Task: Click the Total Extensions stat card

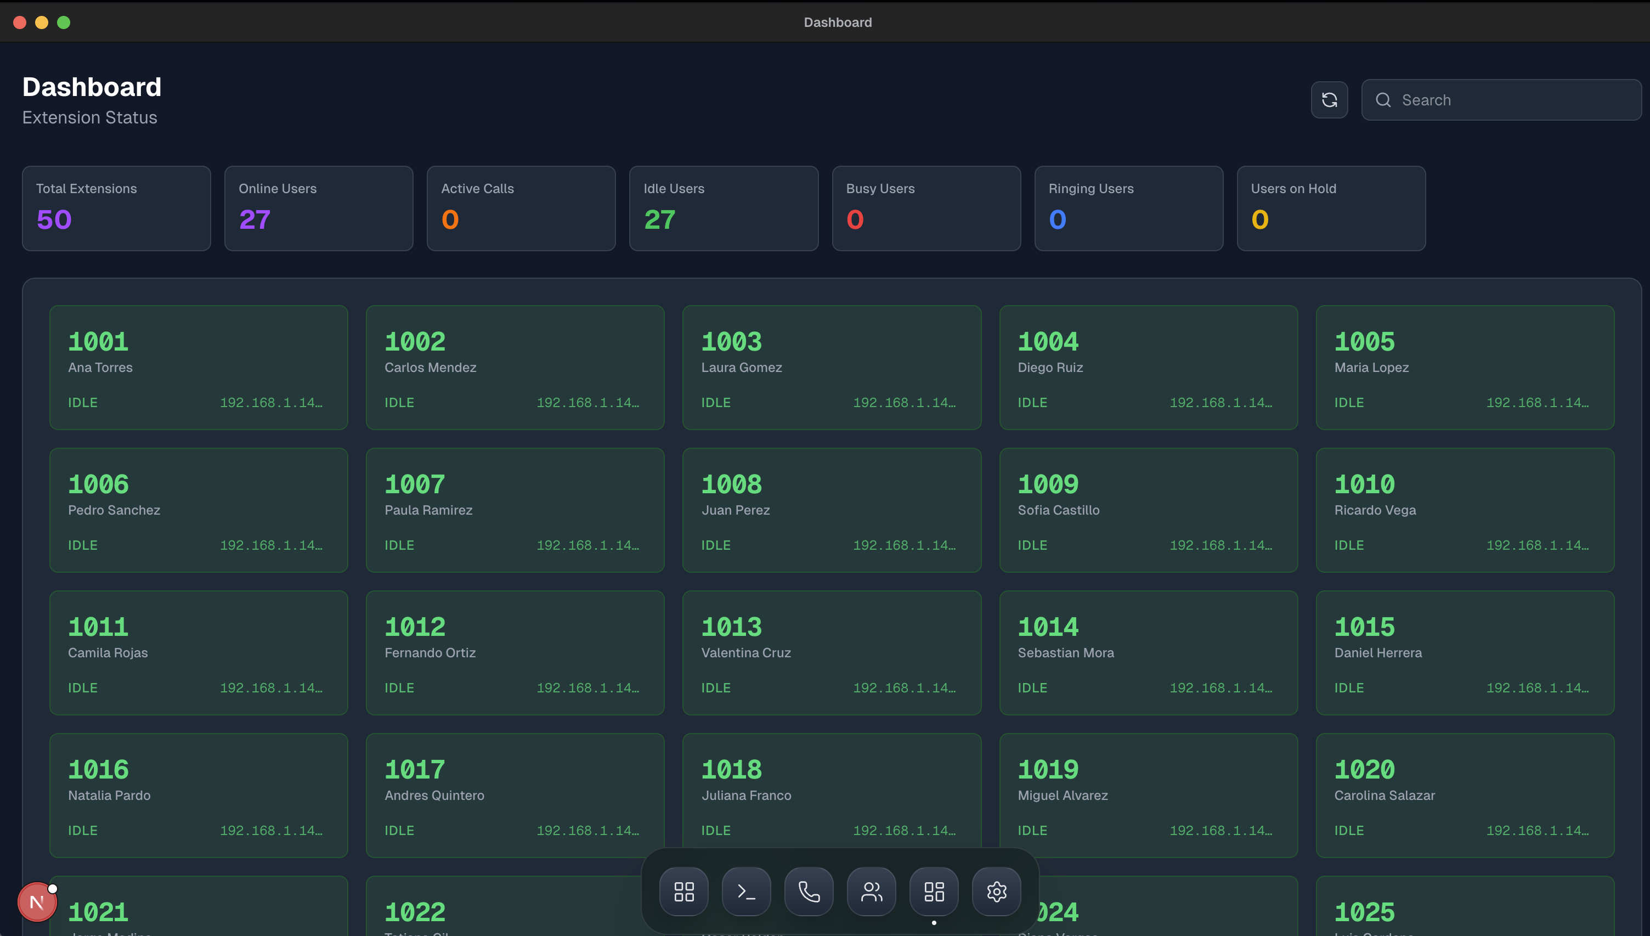Action: [116, 207]
